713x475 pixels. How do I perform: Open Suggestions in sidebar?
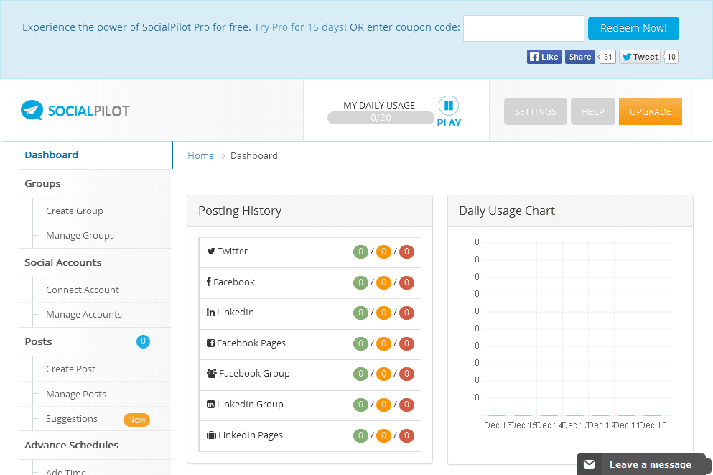tap(71, 419)
